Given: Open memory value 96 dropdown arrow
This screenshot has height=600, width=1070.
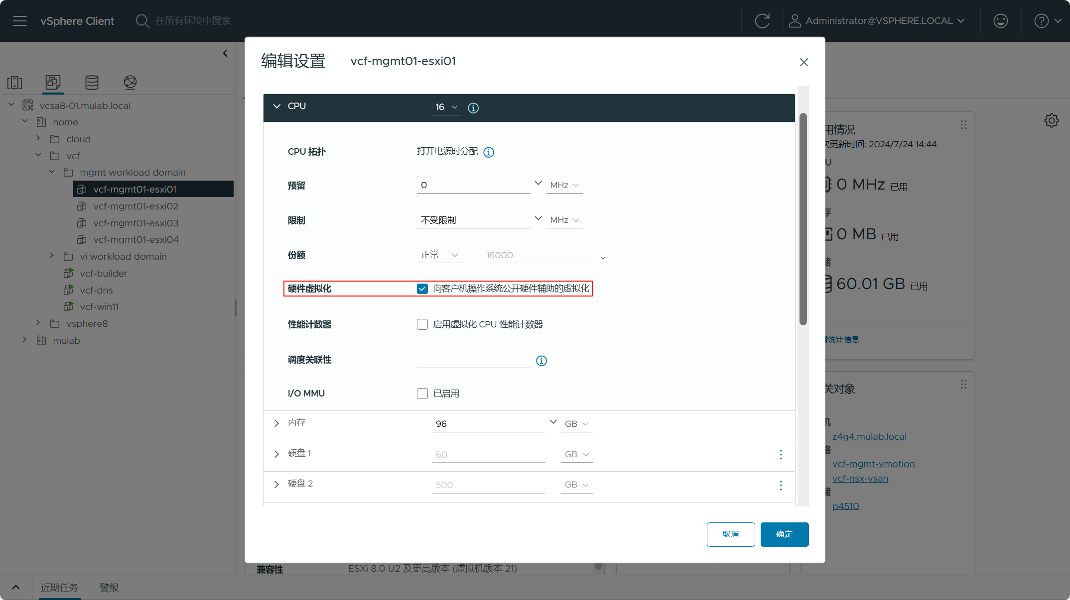Looking at the screenshot, I should (553, 421).
